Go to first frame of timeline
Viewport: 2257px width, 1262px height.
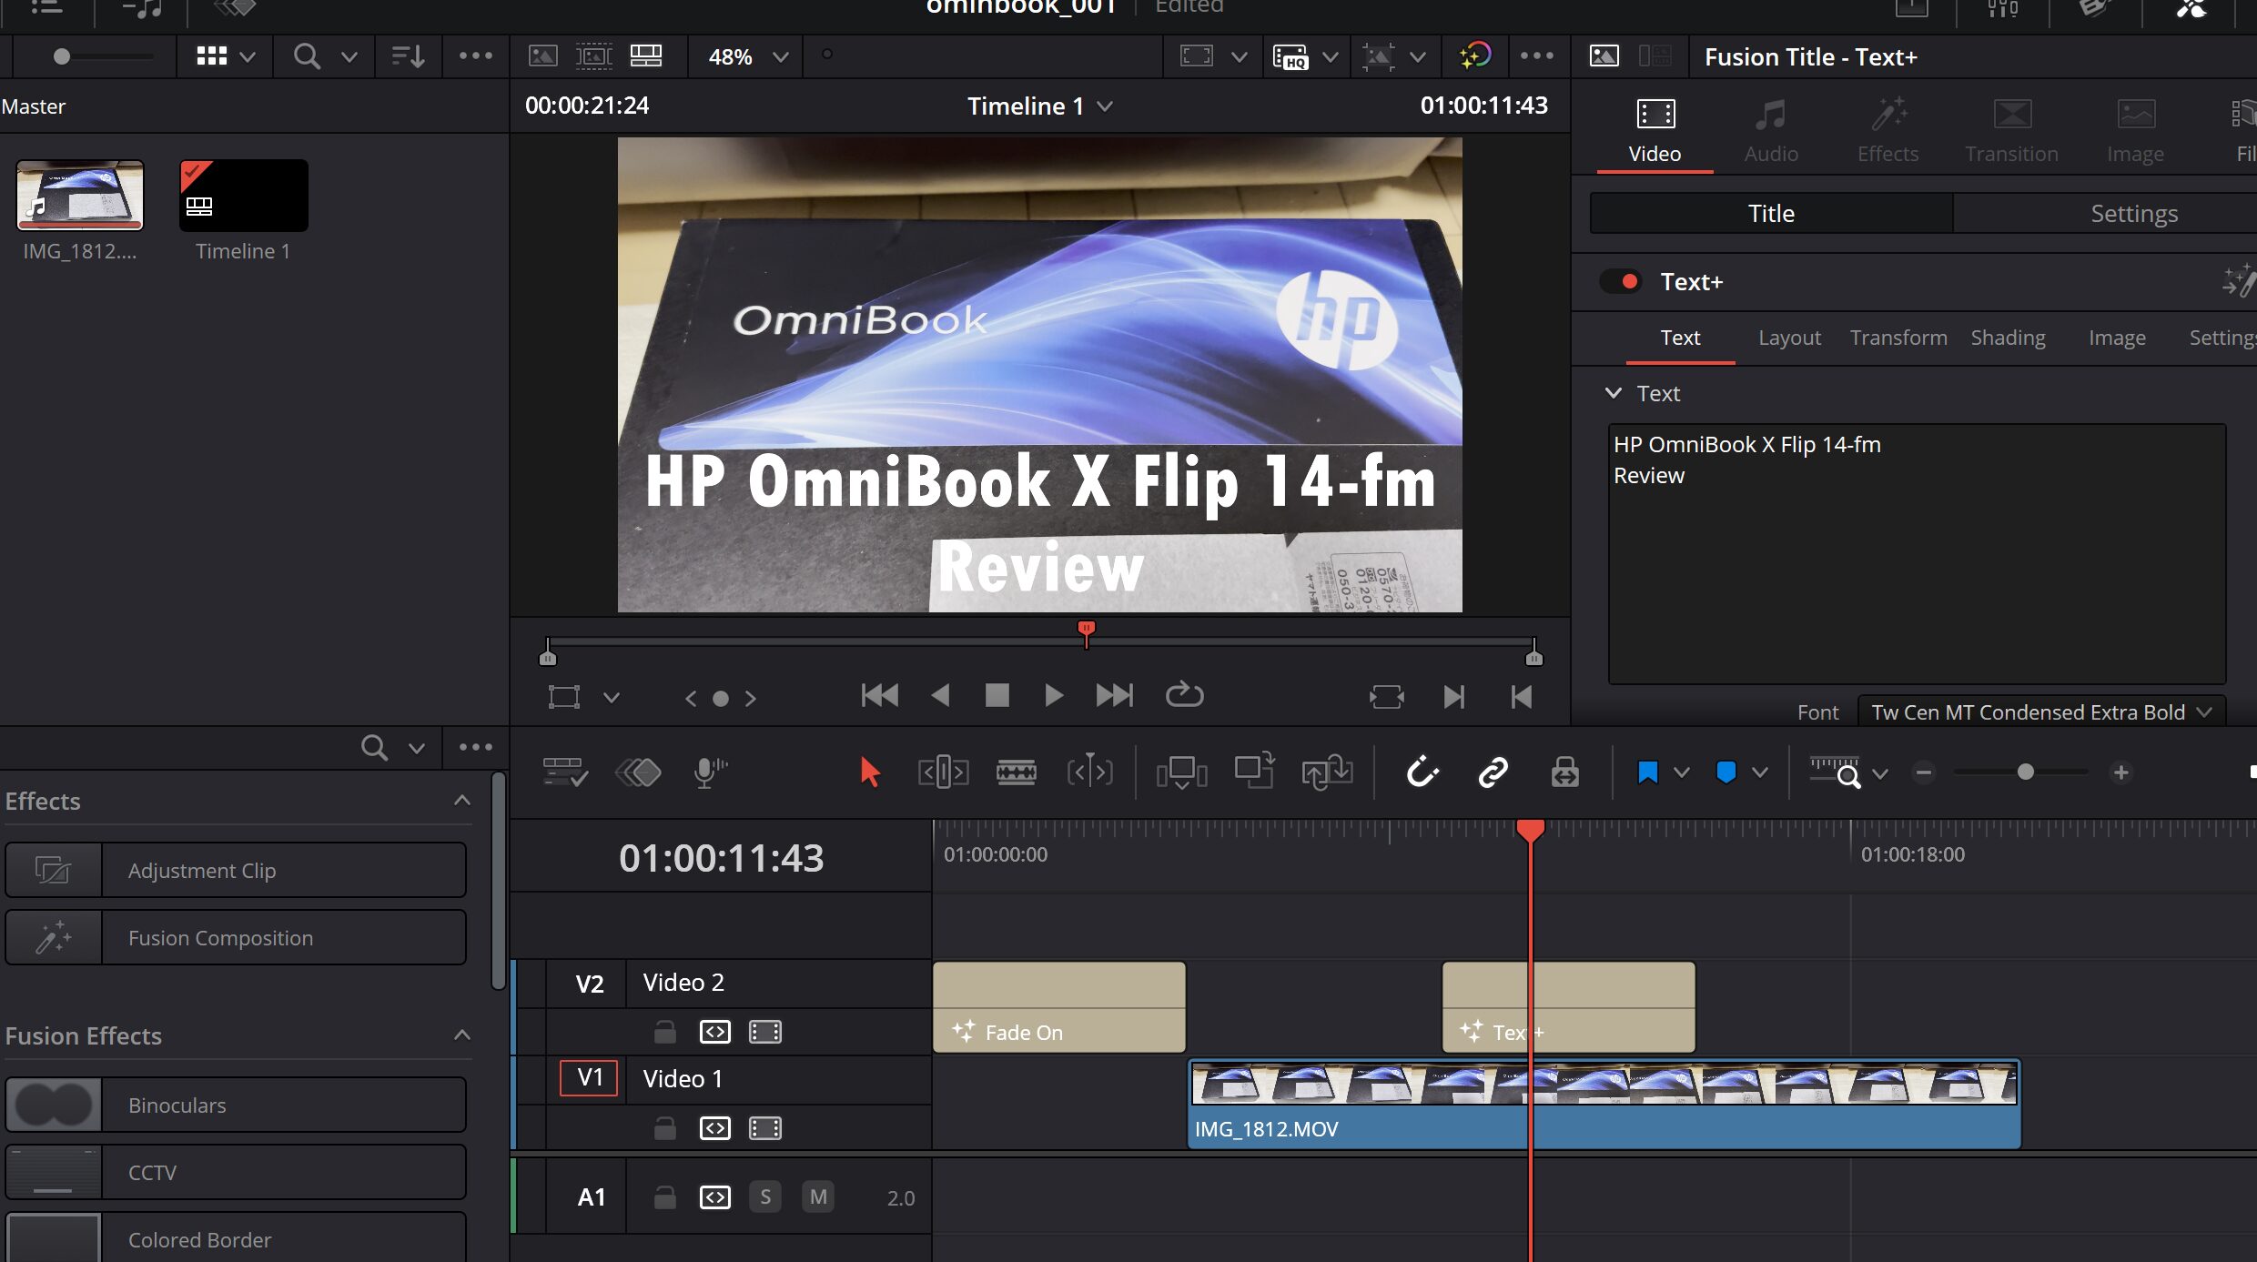879,696
